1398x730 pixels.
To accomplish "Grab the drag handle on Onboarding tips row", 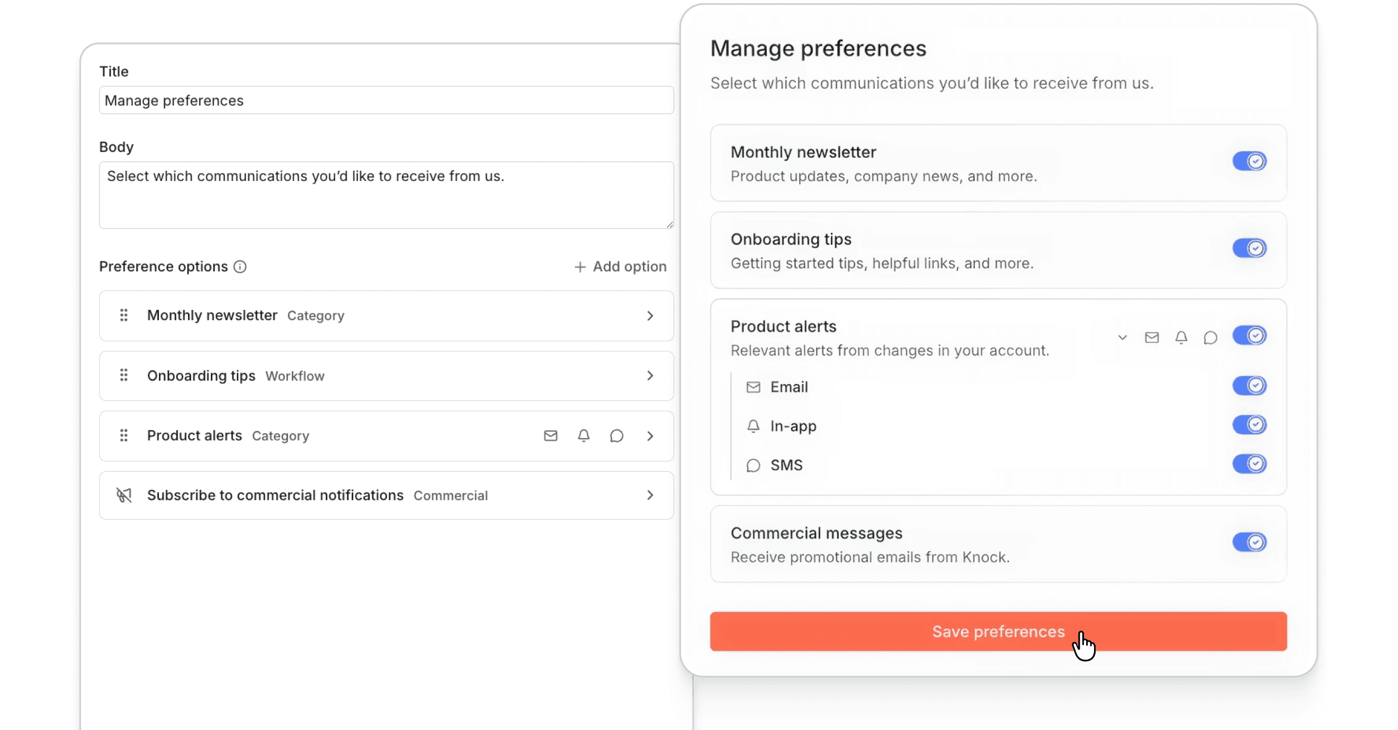I will point(124,376).
